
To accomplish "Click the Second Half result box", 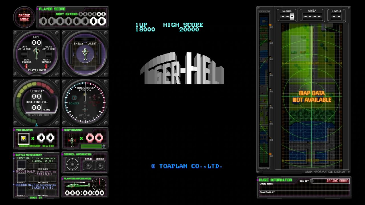I will click(x=21, y=191).
